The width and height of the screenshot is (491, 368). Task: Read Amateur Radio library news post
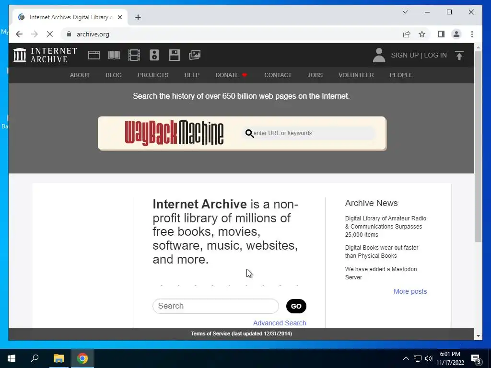point(386,227)
